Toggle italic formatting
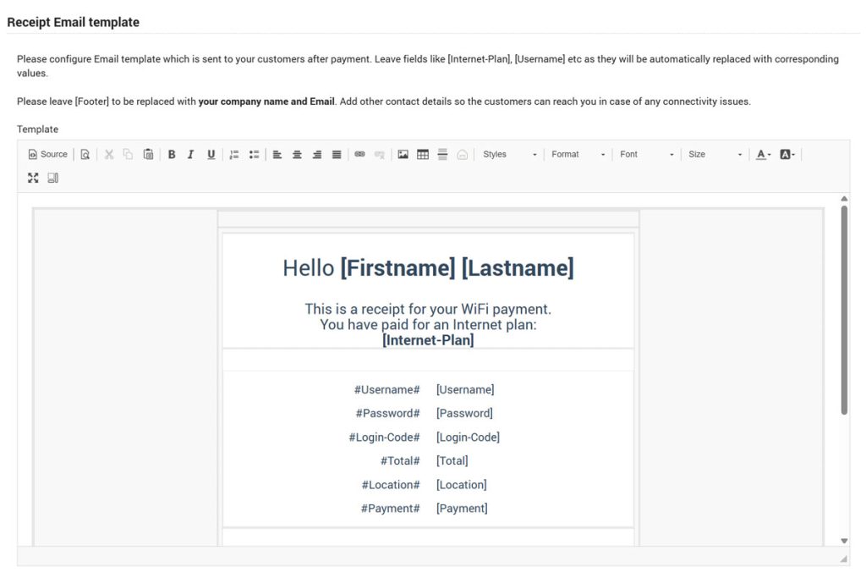 (191, 154)
